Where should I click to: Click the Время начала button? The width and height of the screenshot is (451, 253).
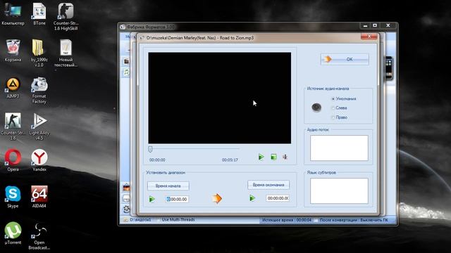click(x=168, y=186)
